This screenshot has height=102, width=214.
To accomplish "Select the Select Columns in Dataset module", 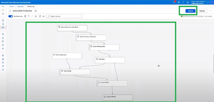I will 91,38.
